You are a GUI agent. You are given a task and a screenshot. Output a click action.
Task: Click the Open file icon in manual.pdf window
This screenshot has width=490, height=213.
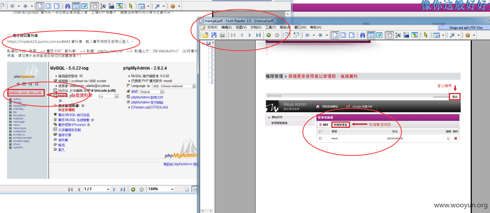click(206, 35)
